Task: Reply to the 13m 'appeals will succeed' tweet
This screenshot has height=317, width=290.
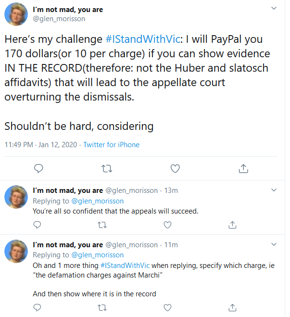Action: click(37, 225)
